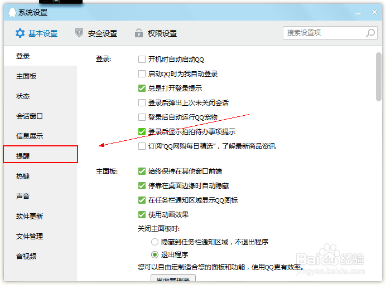Uncheck 停靠在桌面边缘时自动隐藏

(142, 186)
